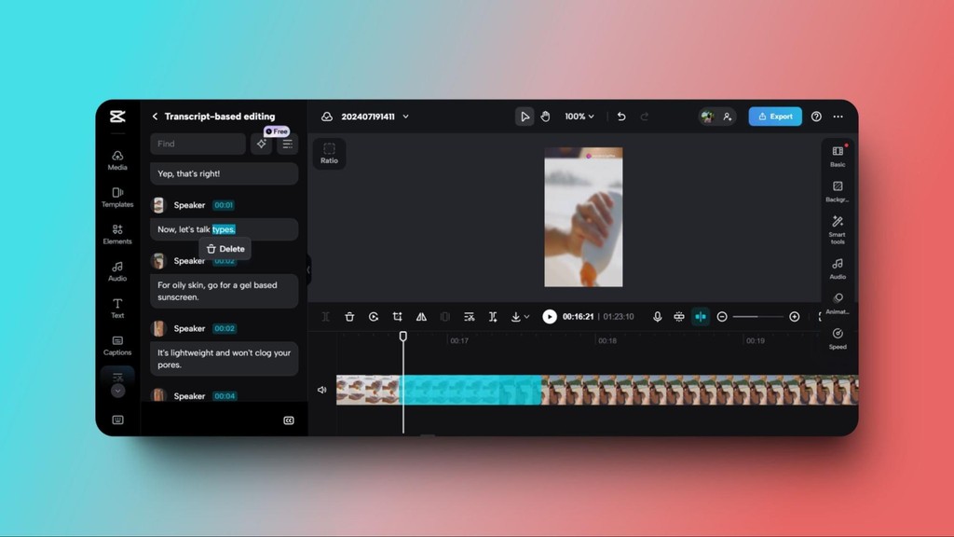
Task: Apply Mirror using the flip icon
Action: pyautogui.click(x=421, y=316)
